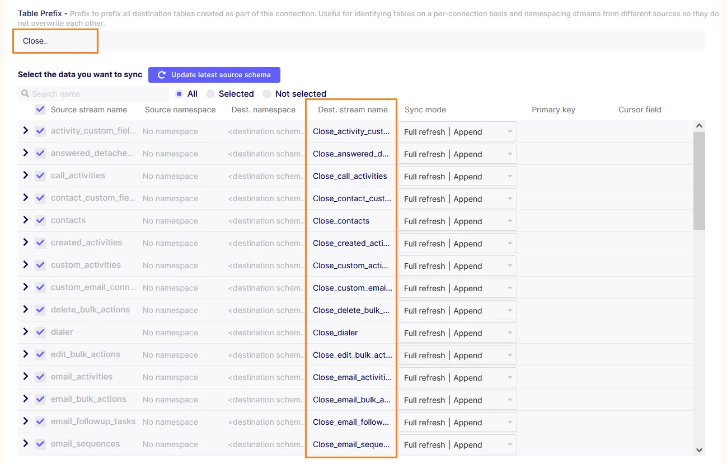This screenshot has height=465, width=727.
Task: Open sync mode dropdown for custom_email_conn... row
Action: click(x=457, y=288)
